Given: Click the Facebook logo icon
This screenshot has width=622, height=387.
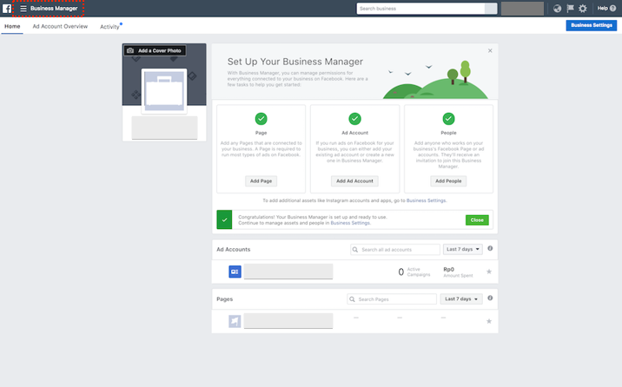Looking at the screenshot, I should coord(7,9).
